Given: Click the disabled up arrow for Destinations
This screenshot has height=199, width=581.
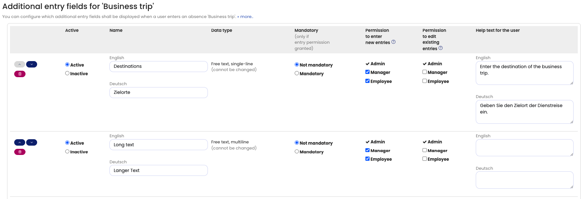Looking at the screenshot, I should (x=20, y=64).
